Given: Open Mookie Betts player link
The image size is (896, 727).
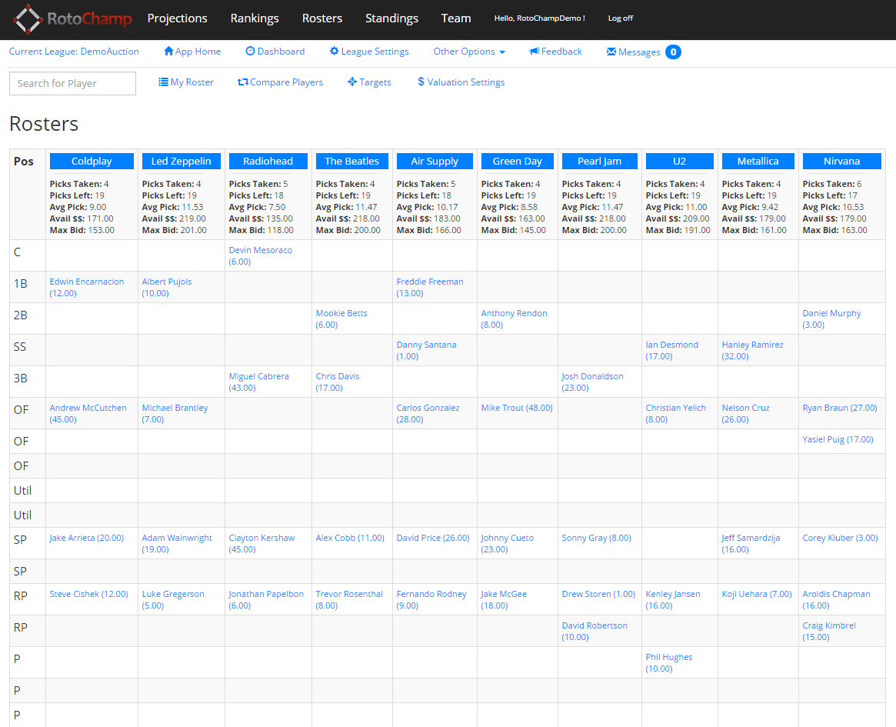Looking at the screenshot, I should (x=341, y=318).
